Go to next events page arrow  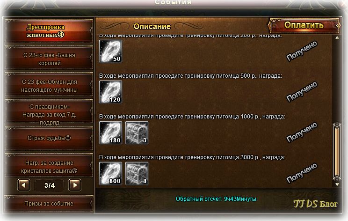75,185
